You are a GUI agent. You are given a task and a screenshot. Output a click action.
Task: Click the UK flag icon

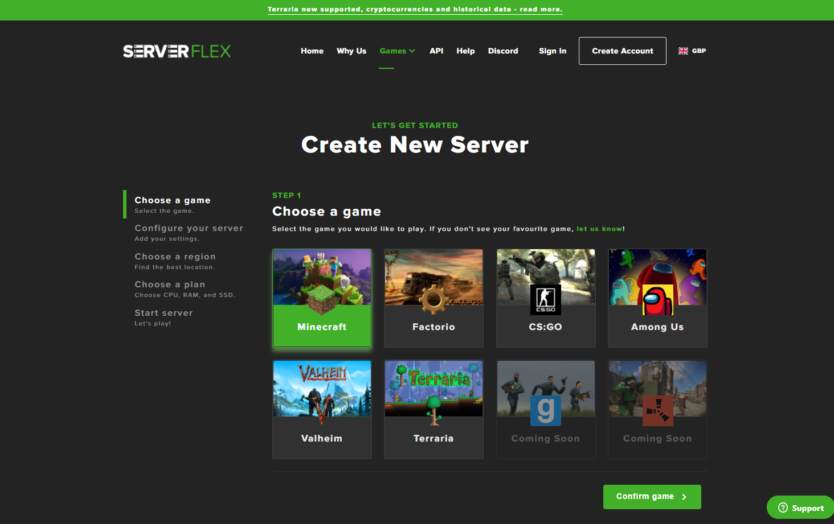point(683,51)
